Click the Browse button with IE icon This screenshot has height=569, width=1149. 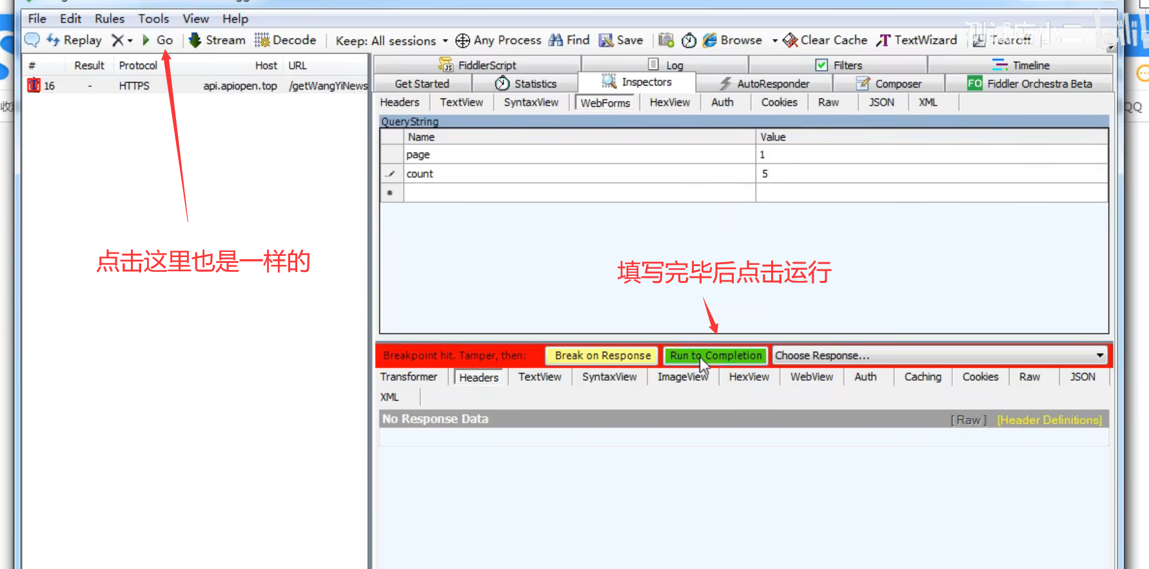[x=732, y=40]
